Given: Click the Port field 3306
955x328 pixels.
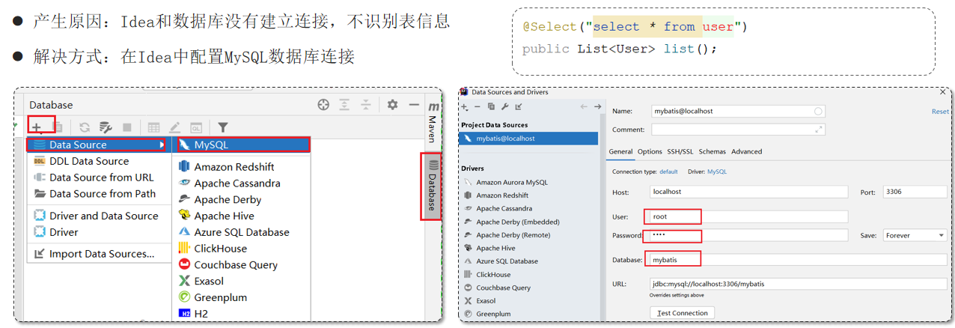Looking at the screenshot, I should [x=915, y=192].
